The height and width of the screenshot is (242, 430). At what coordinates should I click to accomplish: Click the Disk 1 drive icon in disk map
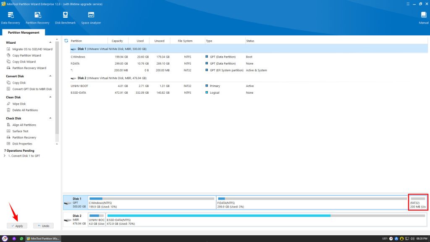68,203
